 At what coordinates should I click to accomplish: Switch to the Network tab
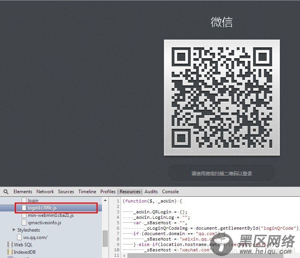pos(45,192)
